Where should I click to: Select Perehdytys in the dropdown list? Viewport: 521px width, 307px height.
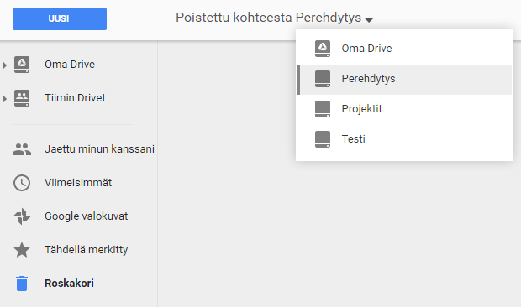[404, 79]
